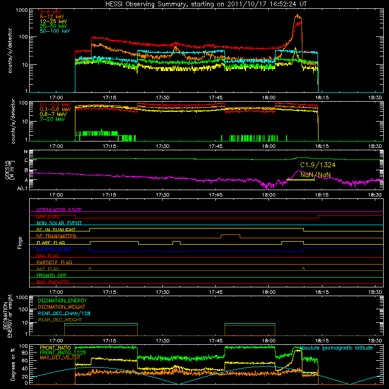Click the FRONT_RATIO_1225 legend label
This screenshot has width=389, height=389.
63,353
